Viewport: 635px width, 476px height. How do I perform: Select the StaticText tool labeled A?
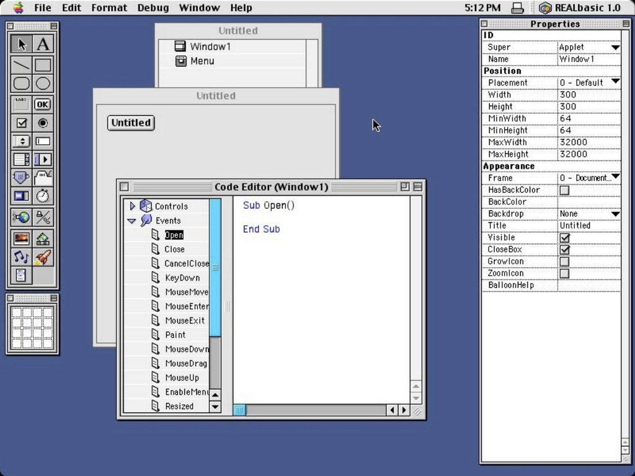[x=43, y=43]
